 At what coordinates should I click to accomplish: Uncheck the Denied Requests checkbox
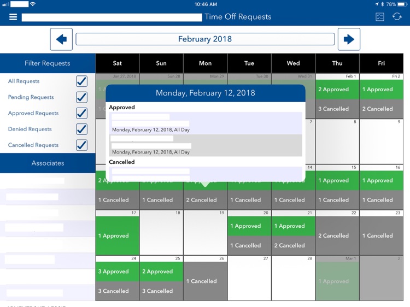click(x=81, y=129)
